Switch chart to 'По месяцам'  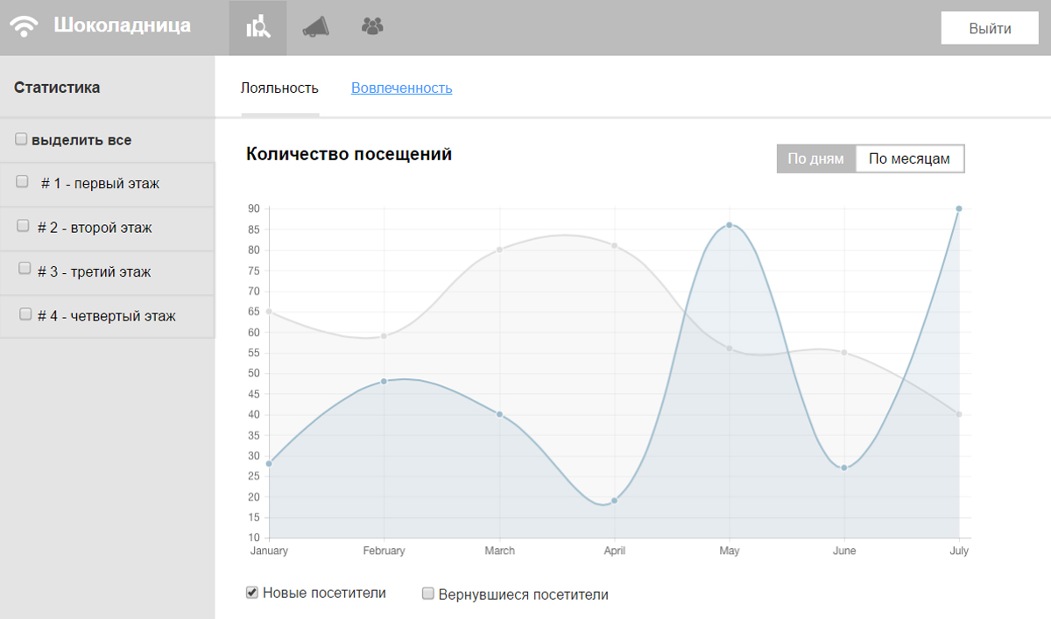909,159
